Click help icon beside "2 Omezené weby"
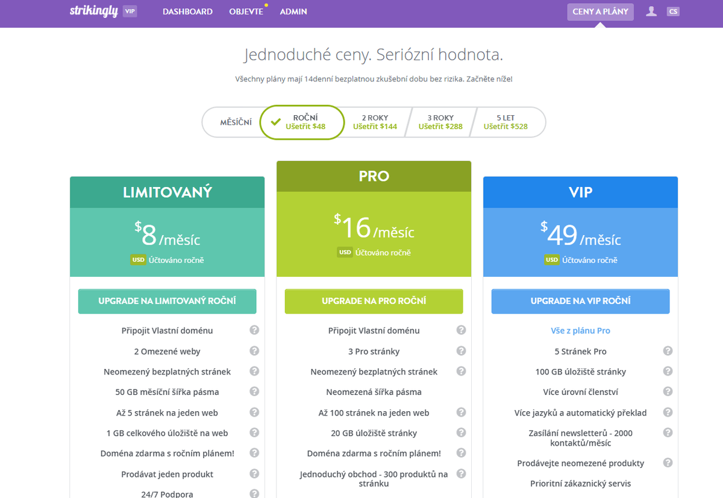Viewport: 723px width, 498px height. coord(254,351)
